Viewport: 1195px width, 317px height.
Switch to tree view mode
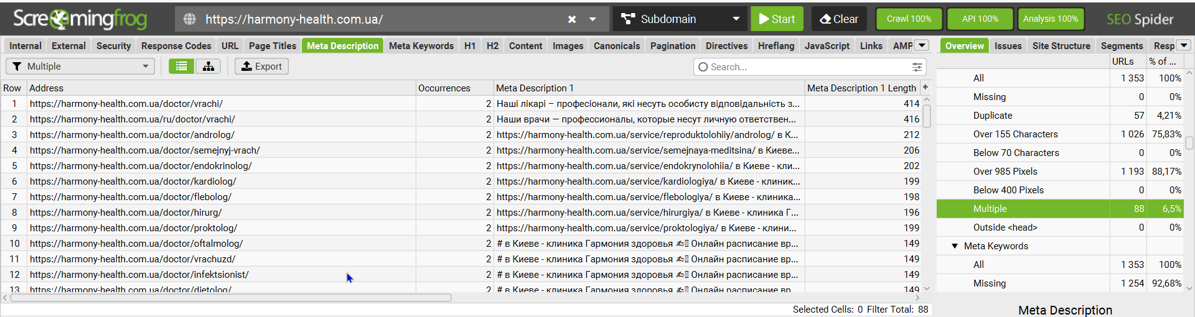point(209,66)
